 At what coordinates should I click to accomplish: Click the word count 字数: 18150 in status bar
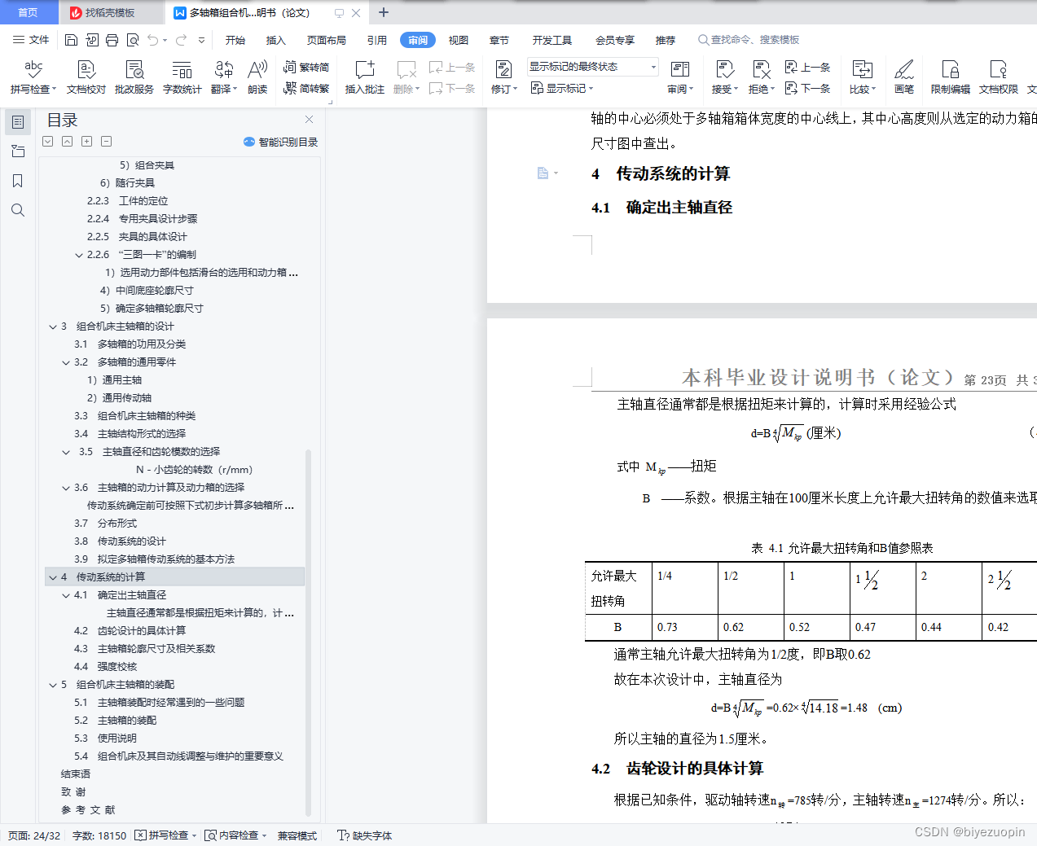click(x=99, y=835)
